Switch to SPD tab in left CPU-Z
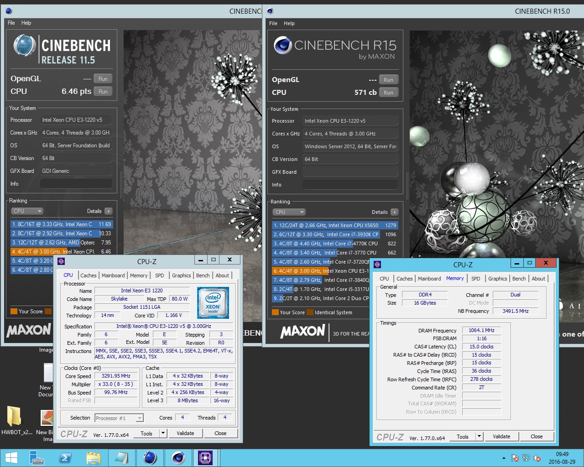 (160, 275)
